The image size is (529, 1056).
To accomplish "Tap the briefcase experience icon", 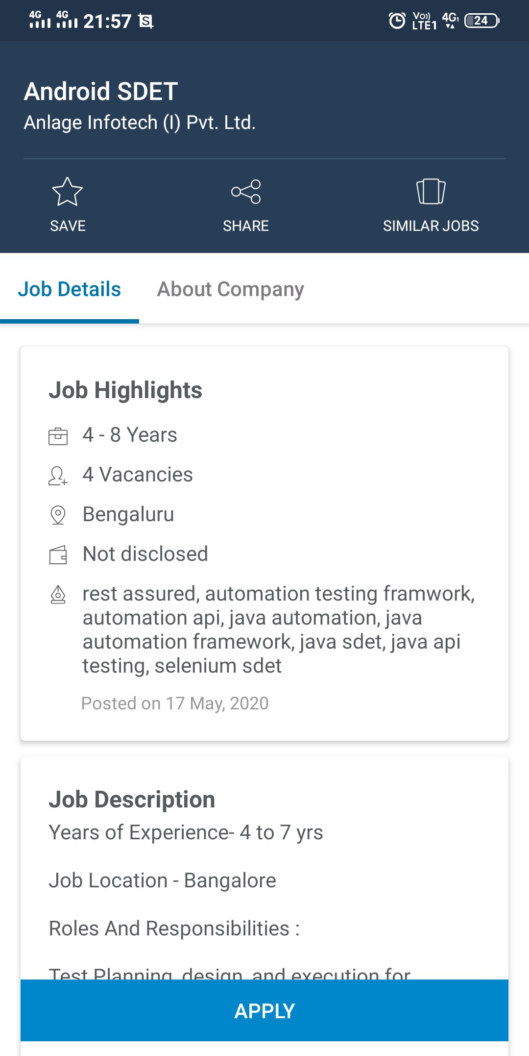I will (58, 435).
